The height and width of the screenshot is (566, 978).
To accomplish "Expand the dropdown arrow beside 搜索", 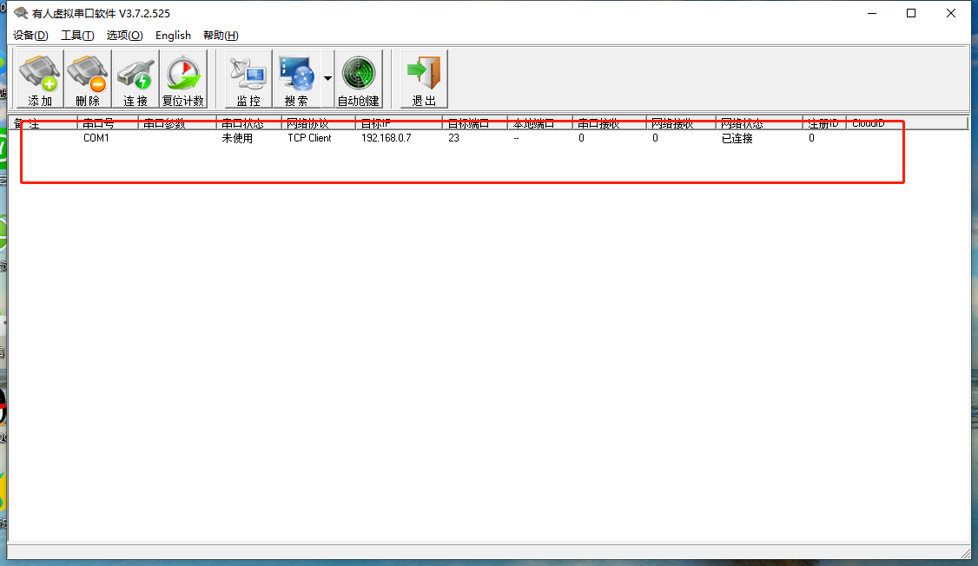I will 327,78.
